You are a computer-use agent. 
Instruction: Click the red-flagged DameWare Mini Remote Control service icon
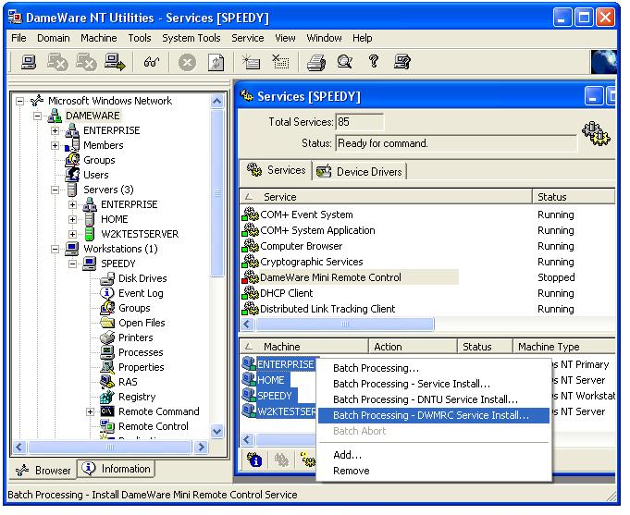tap(250, 277)
